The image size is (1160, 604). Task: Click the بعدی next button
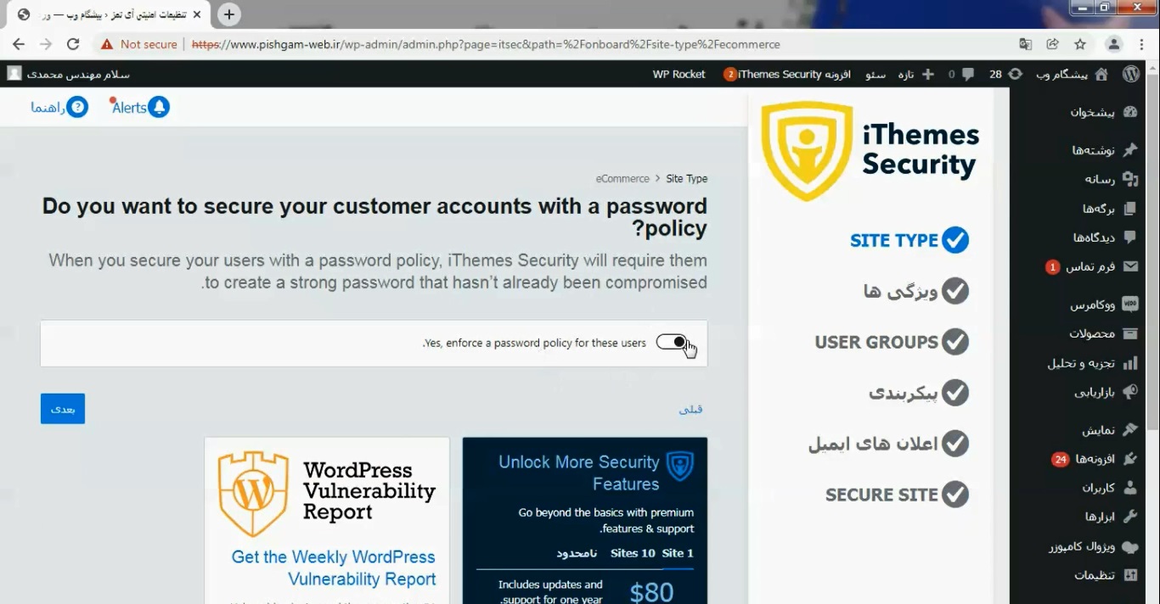pos(63,409)
